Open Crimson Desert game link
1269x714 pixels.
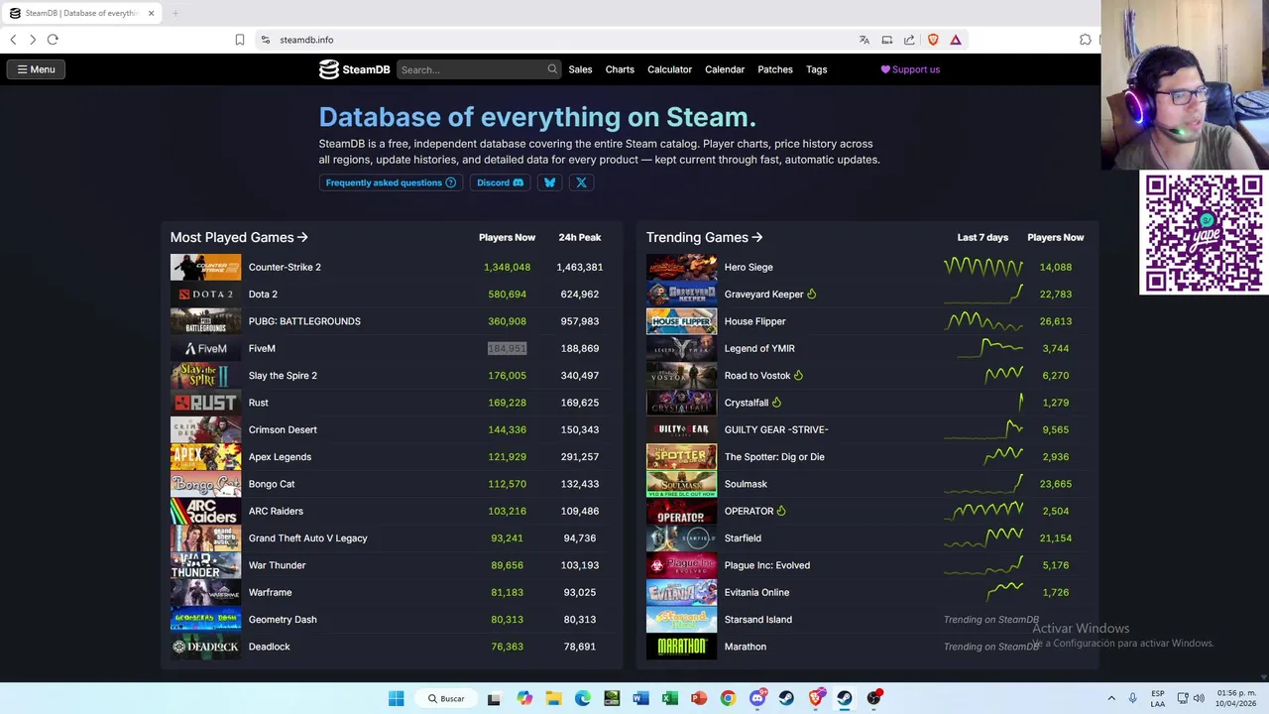click(283, 430)
